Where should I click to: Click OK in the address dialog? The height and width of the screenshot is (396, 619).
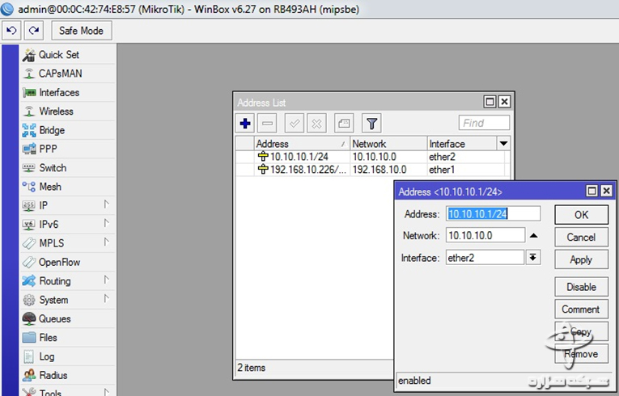click(581, 215)
